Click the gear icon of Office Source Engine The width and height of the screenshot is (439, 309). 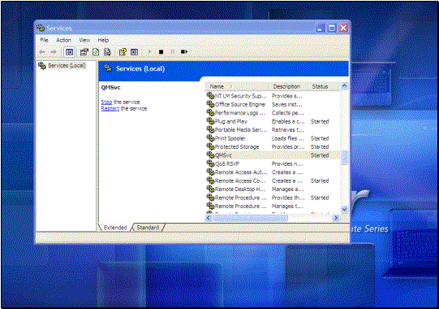coord(210,104)
